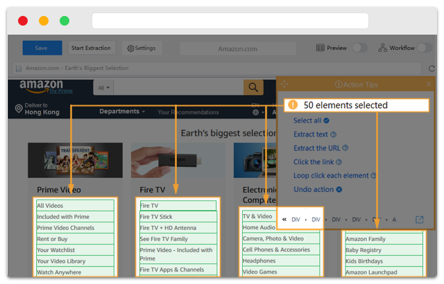Image resolution: width=444 pixels, height=284 pixels.
Task: Open the Video Games link
Action: [x=281, y=272]
